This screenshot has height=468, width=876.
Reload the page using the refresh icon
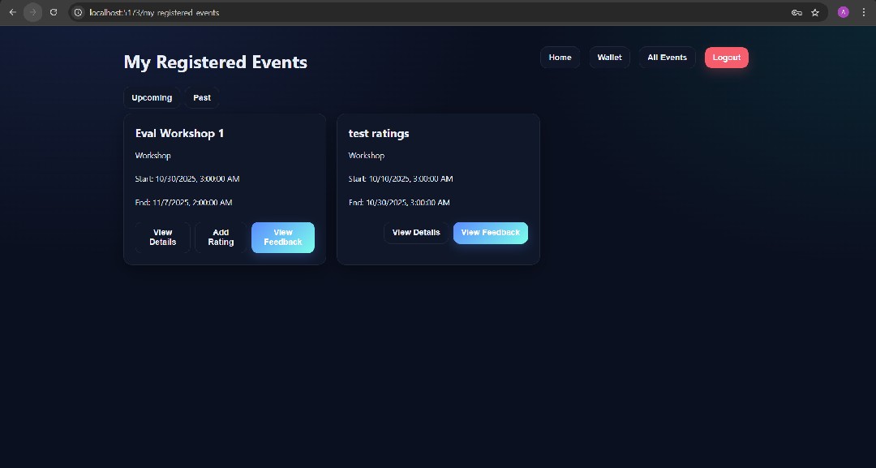(54, 12)
